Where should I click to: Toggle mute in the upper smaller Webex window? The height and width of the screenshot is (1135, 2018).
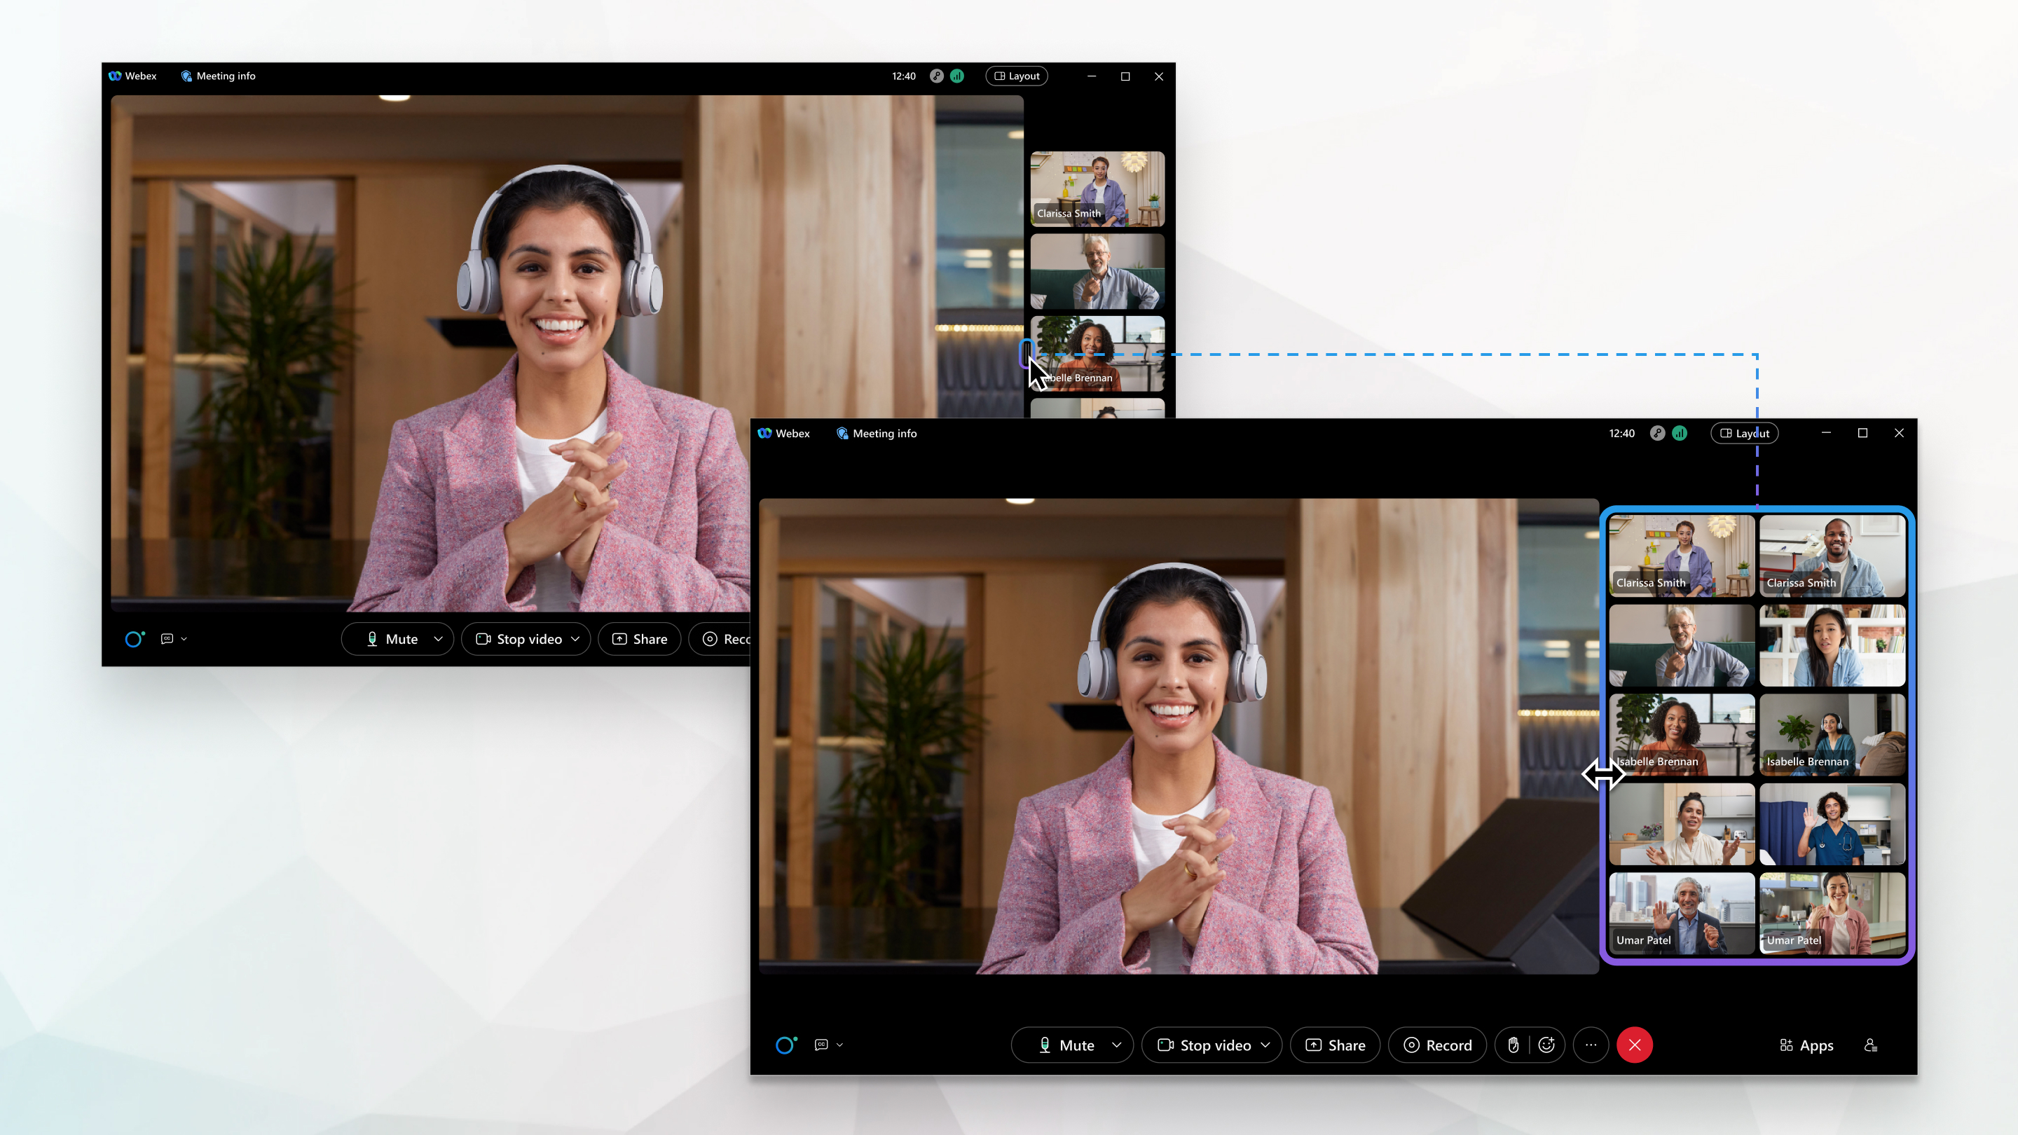click(391, 639)
